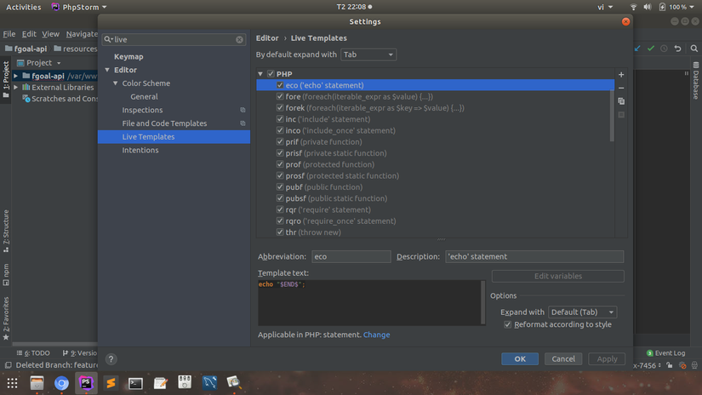Clear the settings search field
Viewport: 702px width, 395px height.
coord(239,39)
